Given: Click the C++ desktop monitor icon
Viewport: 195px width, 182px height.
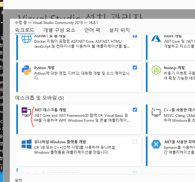Looking at the screenshot, I should (x=156, y=112).
